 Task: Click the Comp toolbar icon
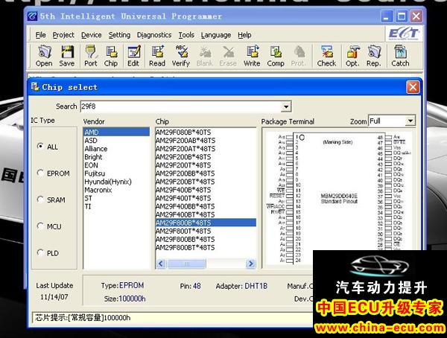(x=276, y=56)
